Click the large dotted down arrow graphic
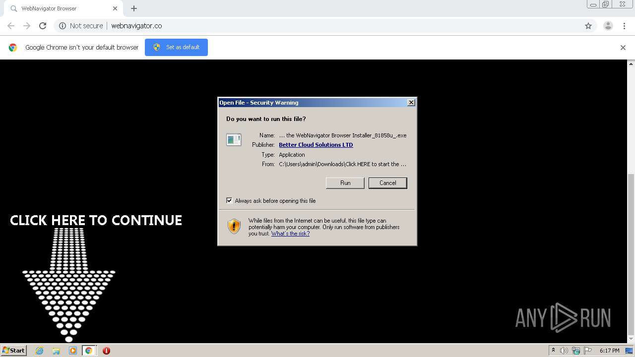This screenshot has height=357, width=635. coord(69,285)
